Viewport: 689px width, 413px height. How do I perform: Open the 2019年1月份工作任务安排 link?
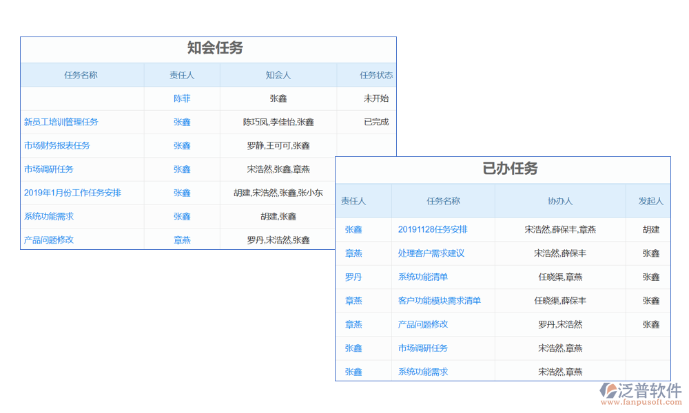pos(72,193)
